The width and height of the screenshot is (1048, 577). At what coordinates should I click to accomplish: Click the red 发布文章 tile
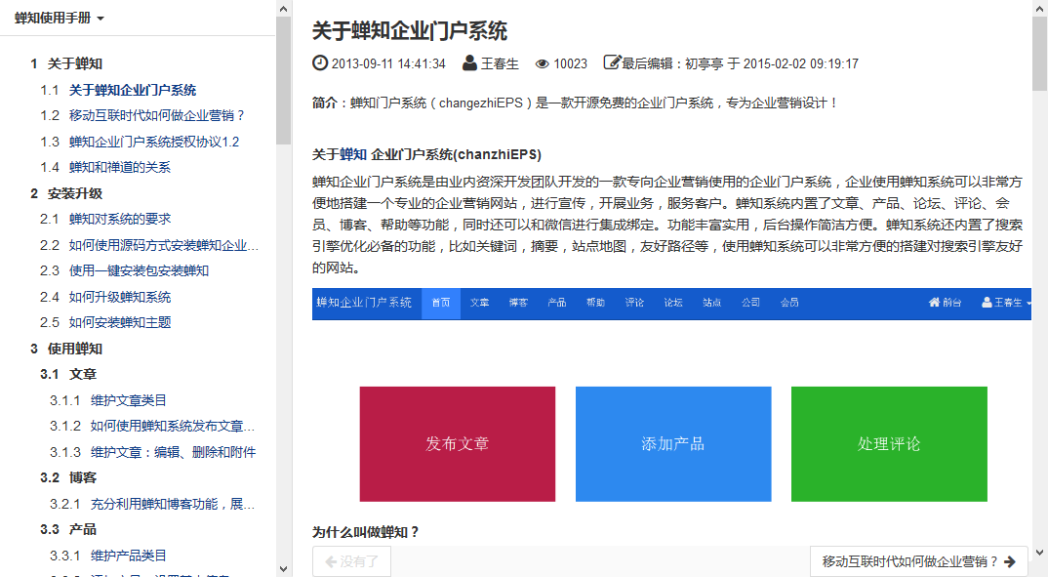pos(458,444)
